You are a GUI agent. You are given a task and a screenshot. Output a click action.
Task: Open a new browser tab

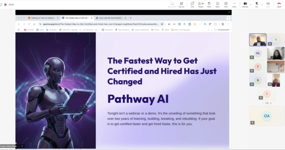click(x=131, y=18)
